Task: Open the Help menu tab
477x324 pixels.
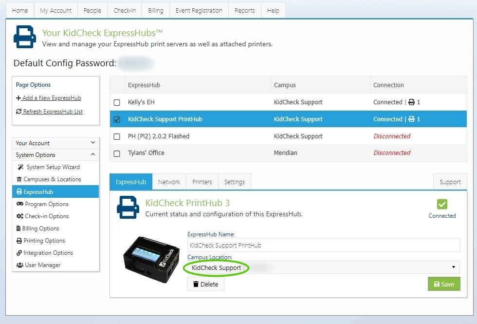Action: (x=273, y=10)
